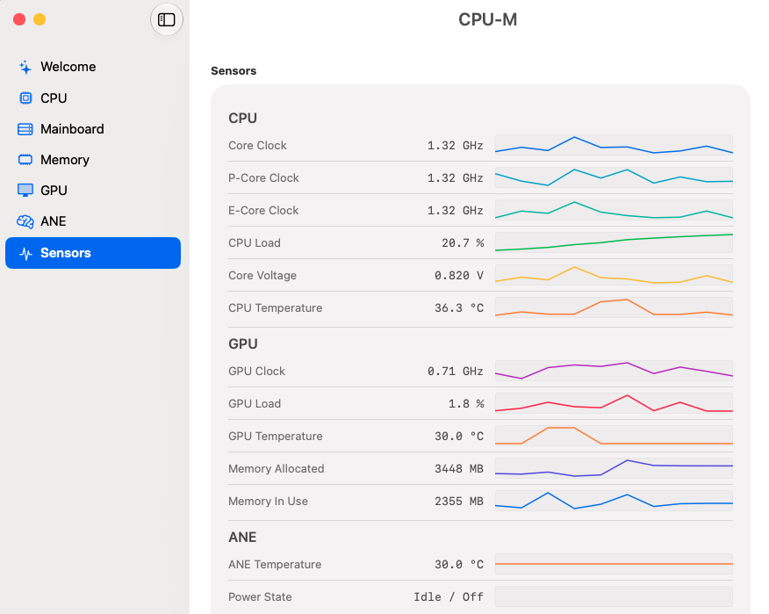Click the Welcome sparkle icon
Viewport: 769px width, 614px height.
tap(25, 67)
